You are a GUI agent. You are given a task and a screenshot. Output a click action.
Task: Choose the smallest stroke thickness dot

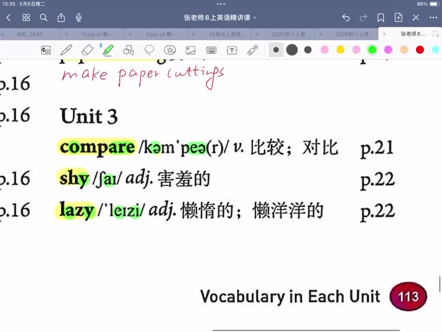276,50
